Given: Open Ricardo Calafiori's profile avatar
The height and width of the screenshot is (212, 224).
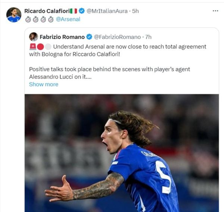Looking at the screenshot, I should pos(14,15).
